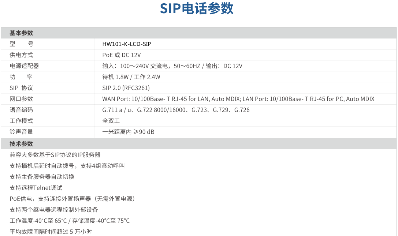
Task: Click the SIP 2.0 (RFC3261) value
Action: tap(126, 88)
